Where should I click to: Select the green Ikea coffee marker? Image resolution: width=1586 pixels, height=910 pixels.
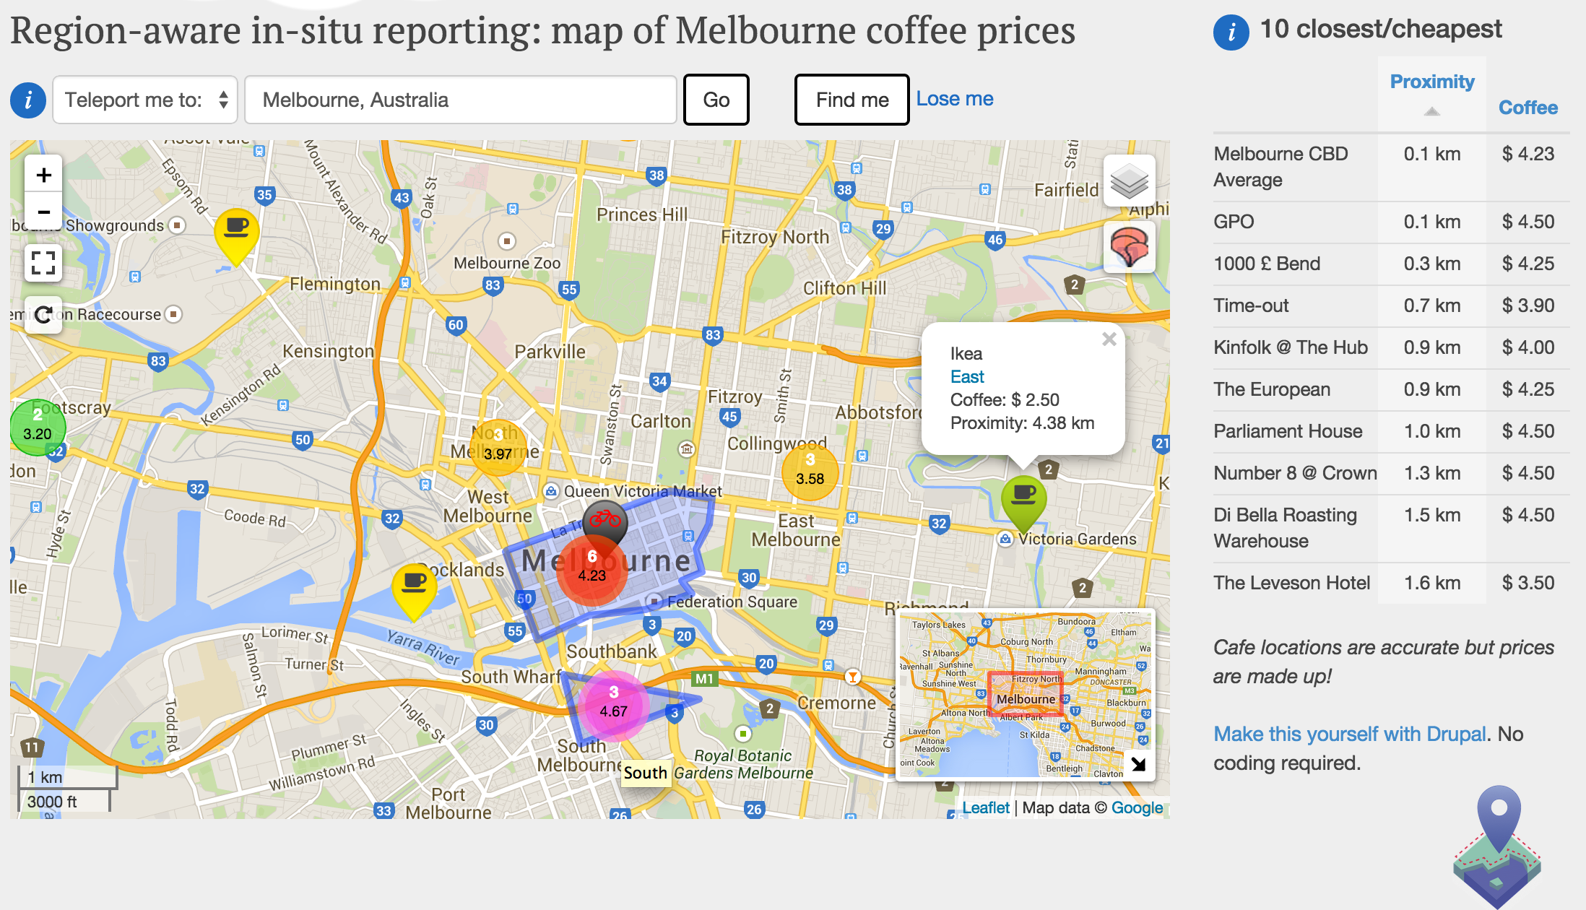[1023, 503]
